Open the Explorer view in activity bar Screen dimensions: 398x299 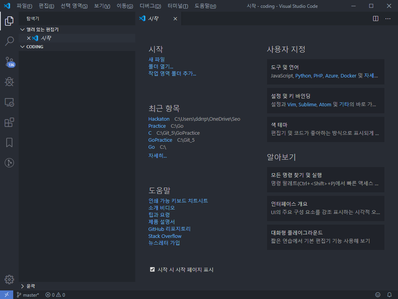coord(9,21)
